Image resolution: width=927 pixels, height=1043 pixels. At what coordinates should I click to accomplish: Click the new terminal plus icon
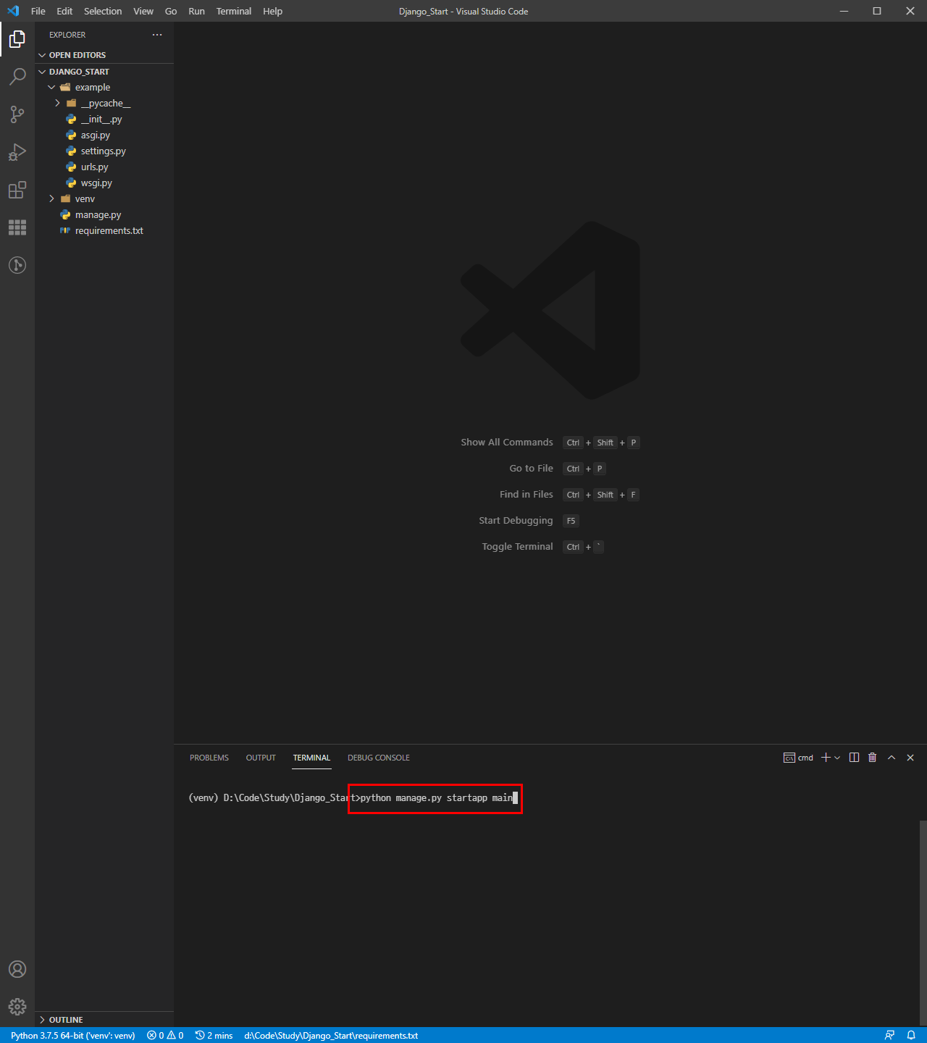(x=826, y=758)
